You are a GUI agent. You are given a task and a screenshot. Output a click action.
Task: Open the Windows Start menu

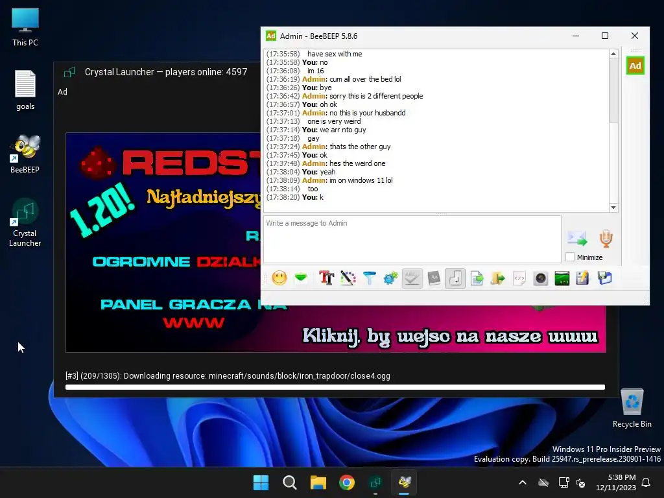pyautogui.click(x=261, y=482)
